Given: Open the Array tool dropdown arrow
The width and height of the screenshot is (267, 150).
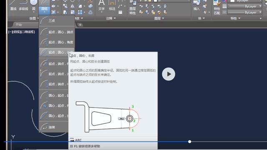Looking at the screenshot, I should pos(84,12).
